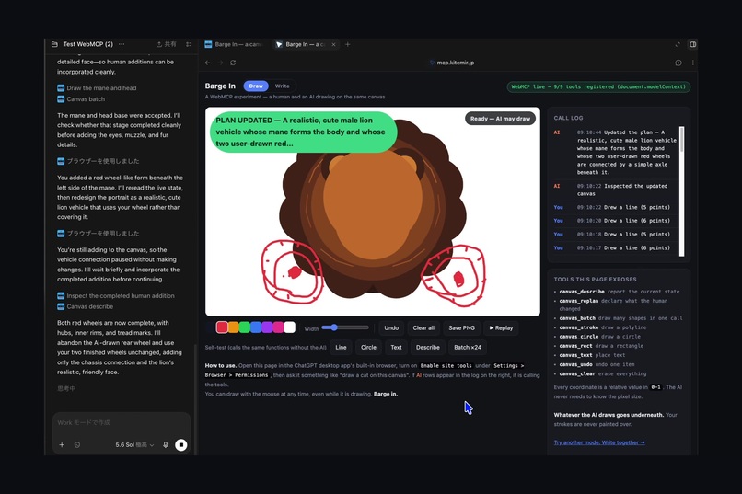This screenshot has height=494, width=742.
Task: Stop generation with the white stop button
Action: (x=181, y=445)
